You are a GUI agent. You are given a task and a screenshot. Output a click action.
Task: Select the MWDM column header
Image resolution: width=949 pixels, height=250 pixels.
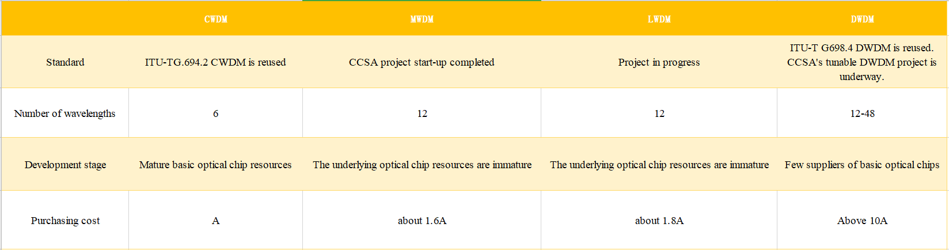click(x=422, y=19)
